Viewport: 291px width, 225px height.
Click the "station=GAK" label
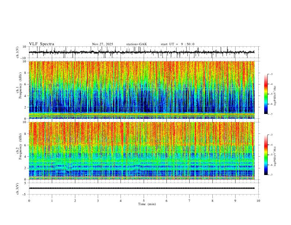coord(136,44)
